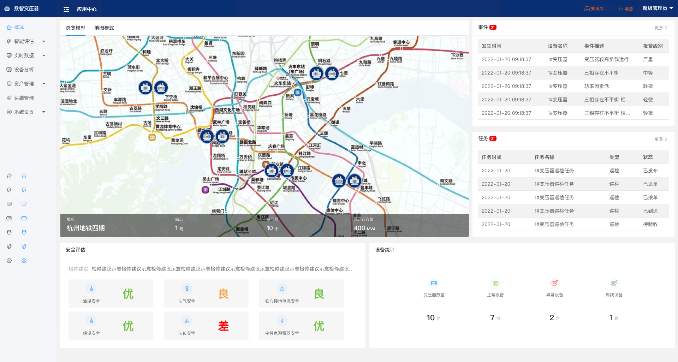The image size is (678, 362).
Task: Expand the 实时数据 sidebar menu
Action: coord(44,55)
